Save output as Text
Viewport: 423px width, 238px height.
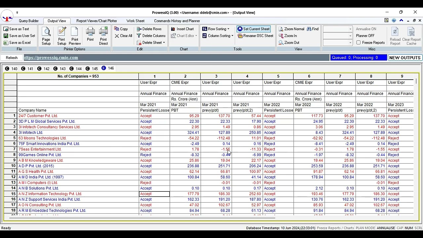tap(16, 29)
